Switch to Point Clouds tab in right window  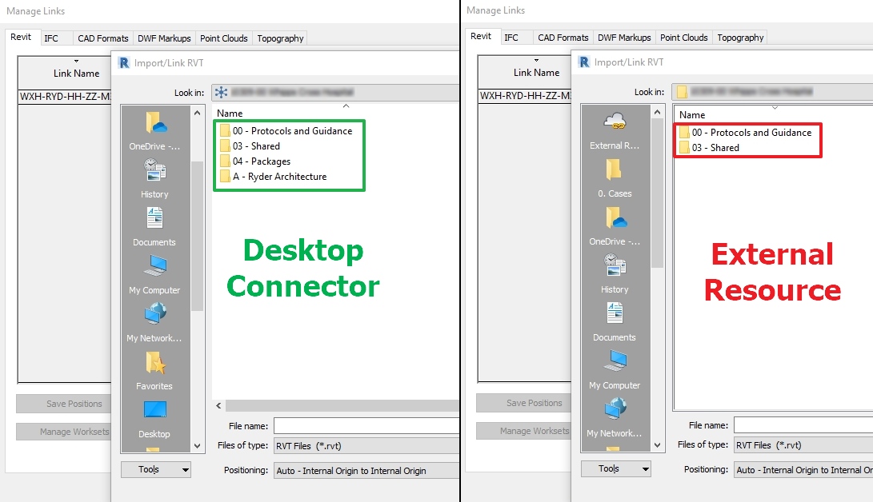(683, 38)
